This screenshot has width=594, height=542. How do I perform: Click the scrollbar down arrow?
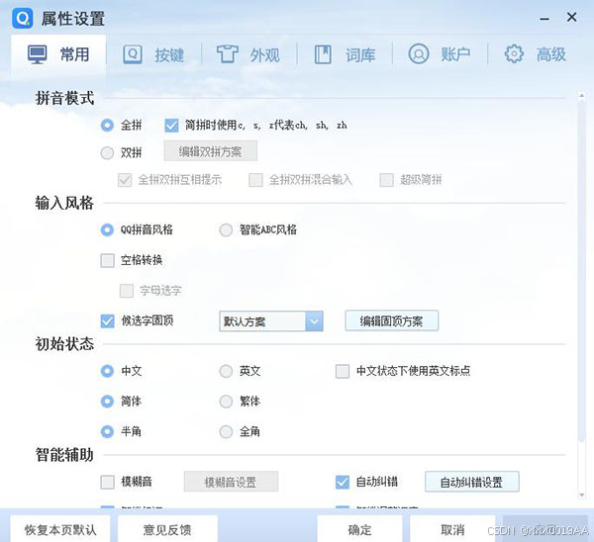click(x=582, y=496)
